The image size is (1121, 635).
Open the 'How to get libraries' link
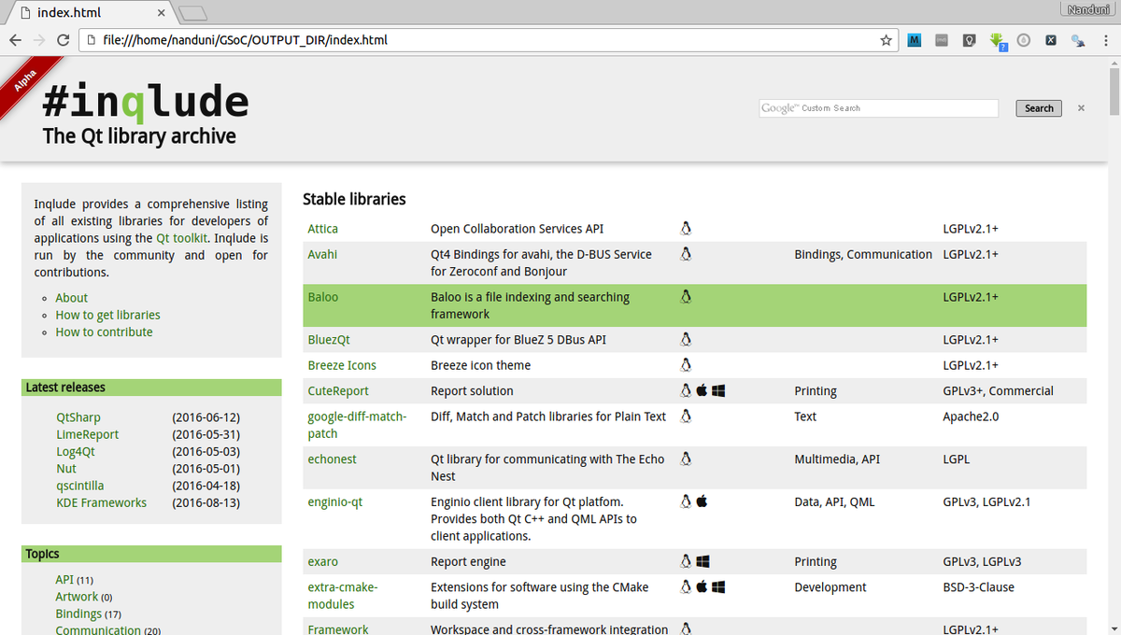(107, 315)
